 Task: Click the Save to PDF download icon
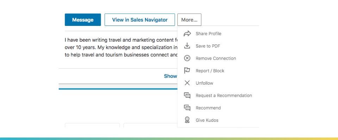pos(187,45)
